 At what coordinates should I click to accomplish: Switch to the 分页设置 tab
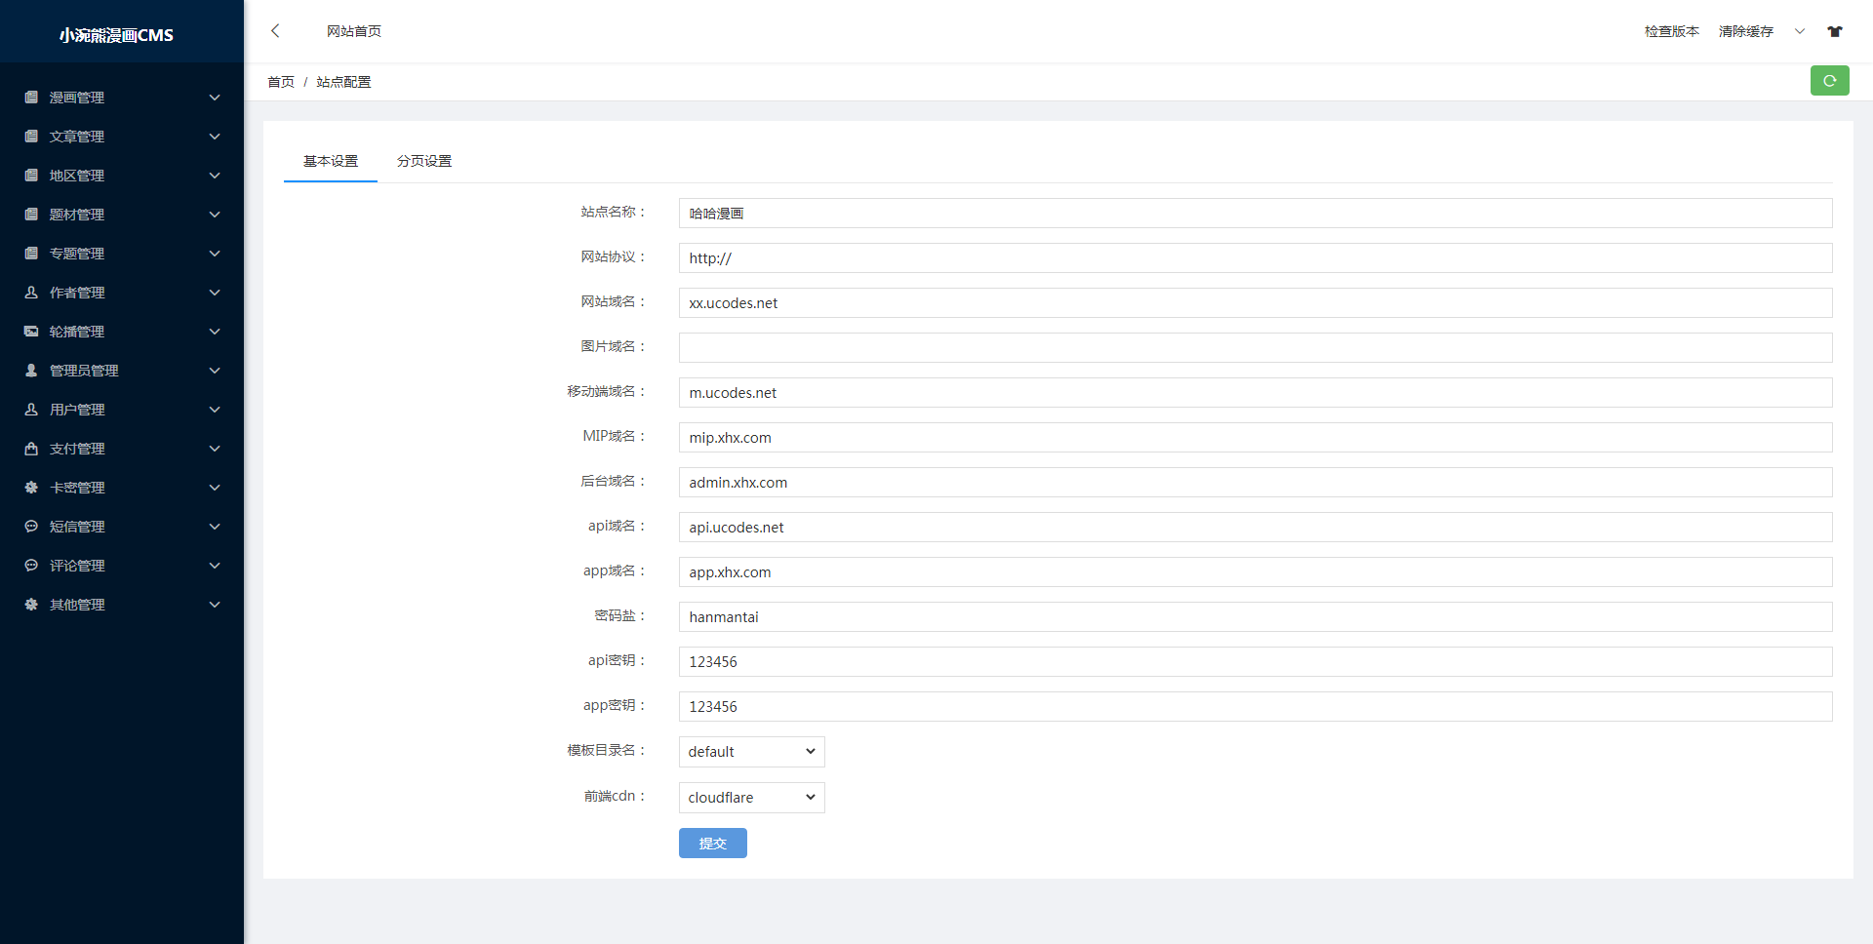pyautogui.click(x=424, y=161)
